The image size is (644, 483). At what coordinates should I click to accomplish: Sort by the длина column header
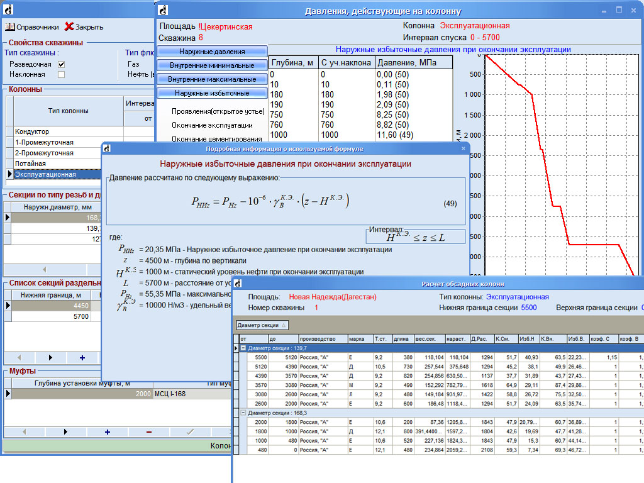(403, 339)
